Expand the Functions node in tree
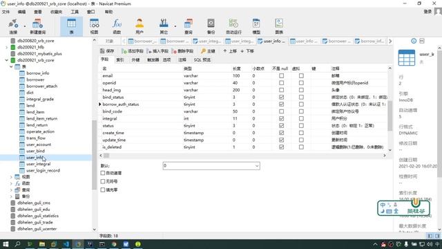This screenshot has height=249, width=442. pyautogui.click(x=11, y=183)
